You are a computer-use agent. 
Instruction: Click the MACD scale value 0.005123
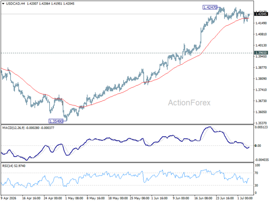pyautogui.click(x=261, y=127)
